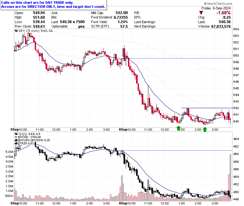Click the DAY TRADE only notice text
Image resolution: width=244 pixels, height=206 pixels.
37,3
